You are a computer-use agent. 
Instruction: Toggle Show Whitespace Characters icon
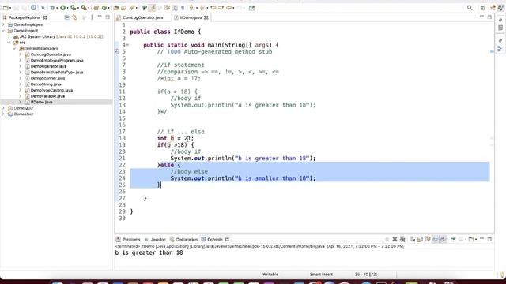coord(183,8)
